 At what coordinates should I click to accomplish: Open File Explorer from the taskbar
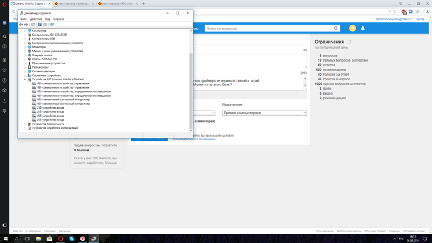pyautogui.click(x=38, y=239)
